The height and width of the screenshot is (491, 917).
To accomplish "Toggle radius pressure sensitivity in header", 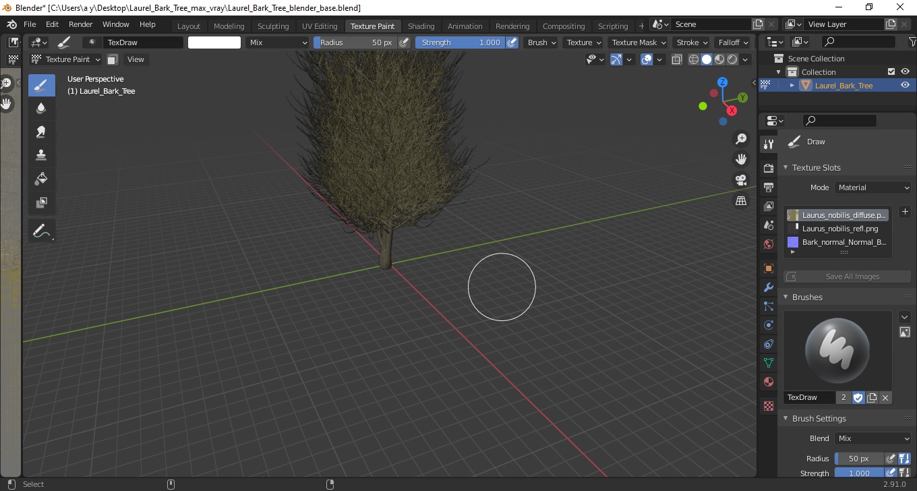I will coord(404,42).
